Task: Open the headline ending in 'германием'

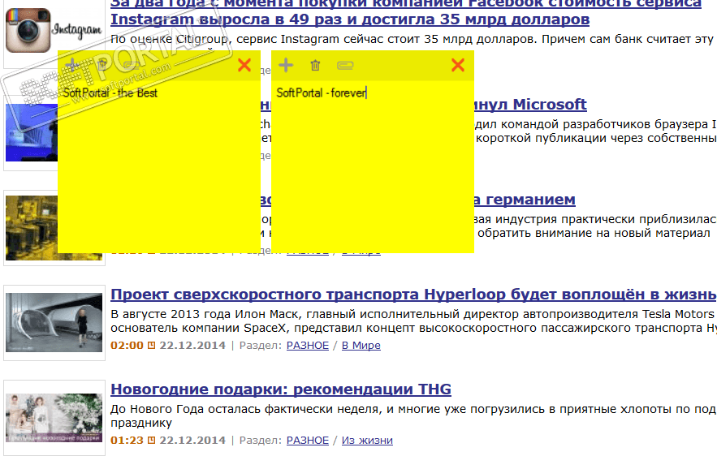Action: pos(525,200)
